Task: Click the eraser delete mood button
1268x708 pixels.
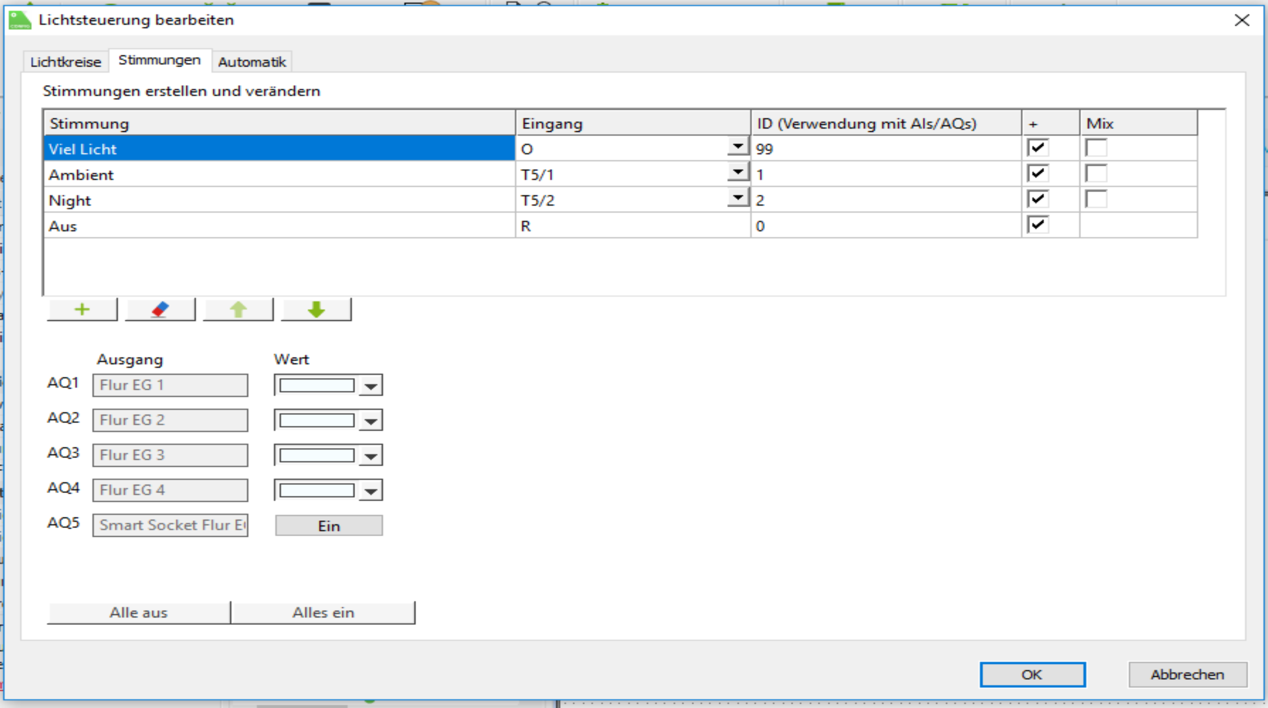Action: [160, 309]
